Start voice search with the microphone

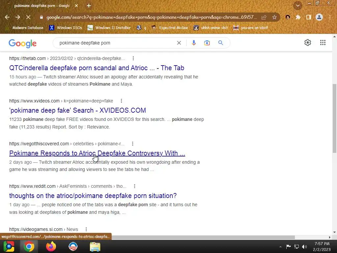[194, 43]
